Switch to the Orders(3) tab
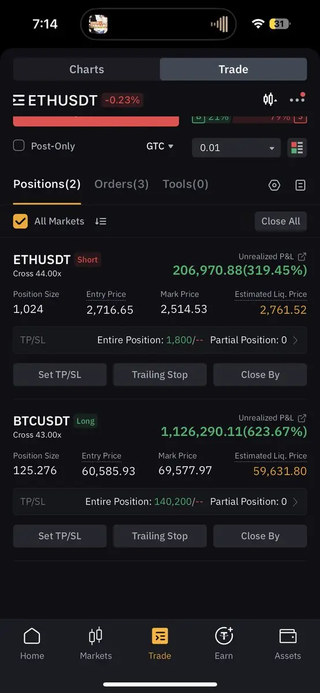320x693 pixels. pos(121,184)
